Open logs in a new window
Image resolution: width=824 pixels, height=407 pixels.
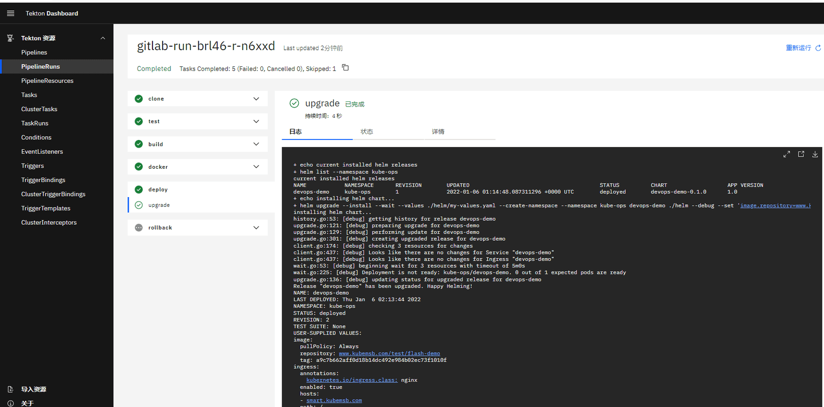pos(801,154)
